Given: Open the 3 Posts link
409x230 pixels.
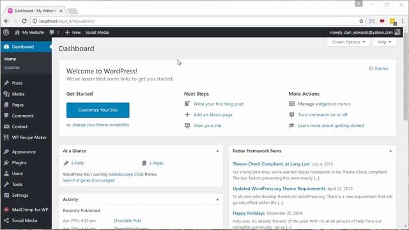Looking at the screenshot, I should (x=77, y=164).
